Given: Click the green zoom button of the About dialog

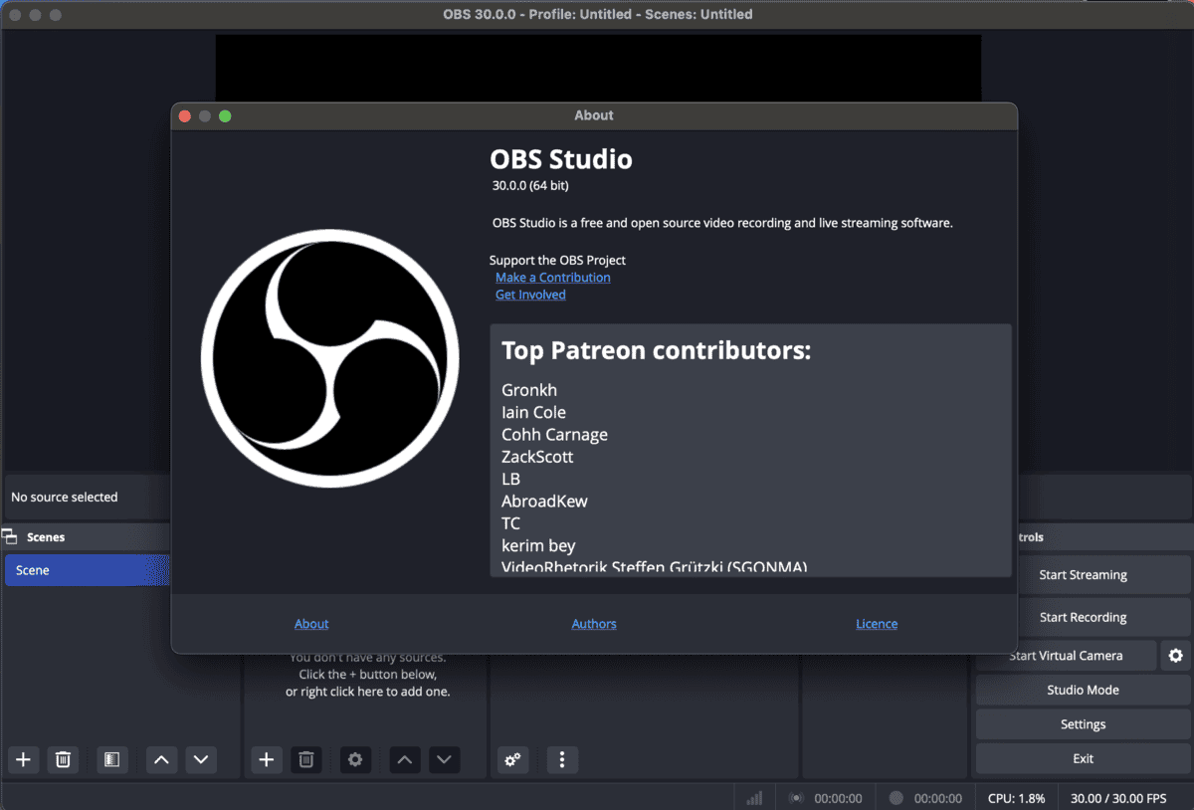Looking at the screenshot, I should 225,116.
